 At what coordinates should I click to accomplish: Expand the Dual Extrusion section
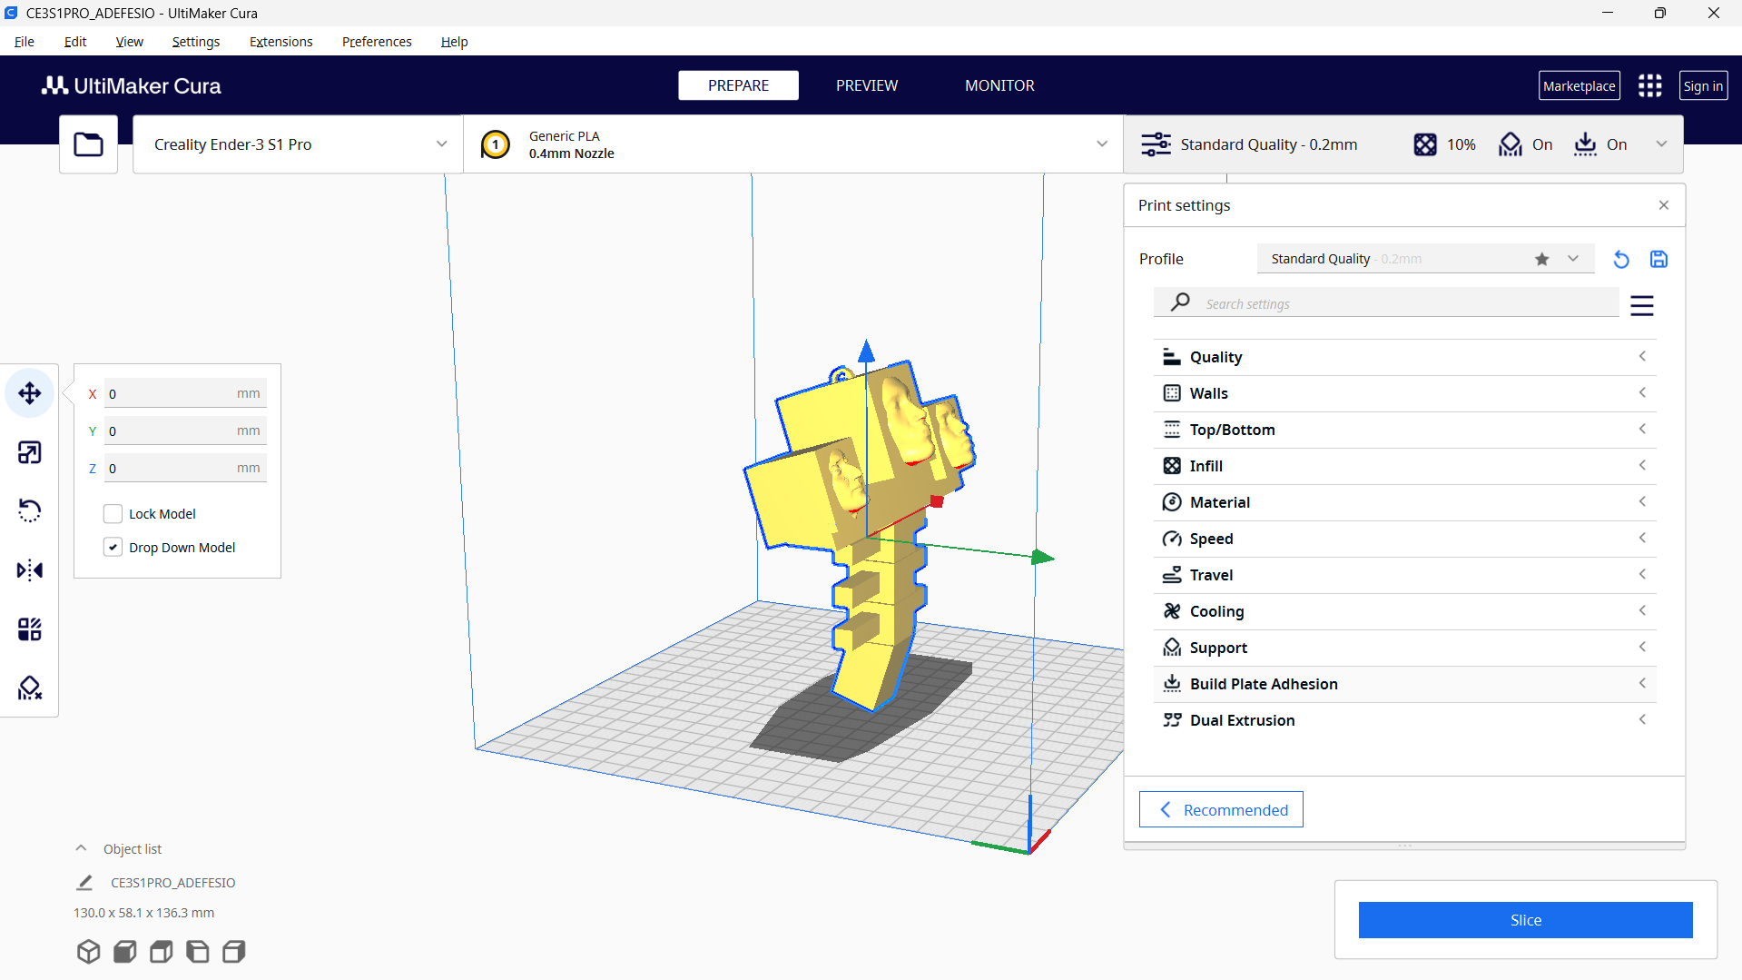click(x=1404, y=720)
